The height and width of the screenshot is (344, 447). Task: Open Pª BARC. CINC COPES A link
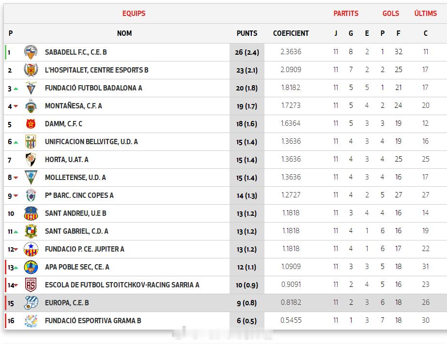[x=79, y=195]
